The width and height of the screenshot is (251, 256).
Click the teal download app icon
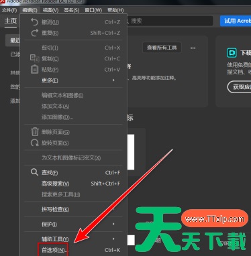(232, 53)
